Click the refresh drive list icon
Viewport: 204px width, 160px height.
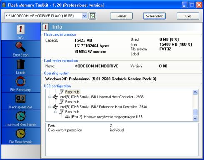(92, 16)
